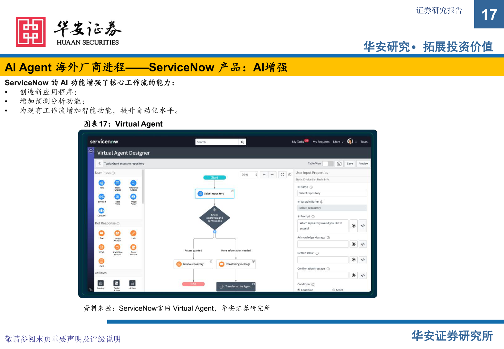Open data pill picker for Default Value
This screenshot has width=504, height=349.
pos(354,260)
